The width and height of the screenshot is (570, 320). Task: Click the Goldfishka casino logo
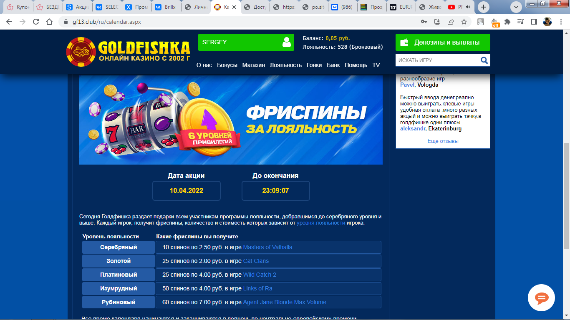[x=128, y=52]
